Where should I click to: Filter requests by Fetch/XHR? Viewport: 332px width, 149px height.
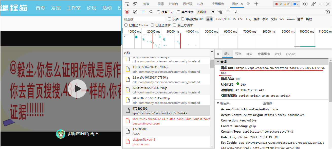(223, 19)
